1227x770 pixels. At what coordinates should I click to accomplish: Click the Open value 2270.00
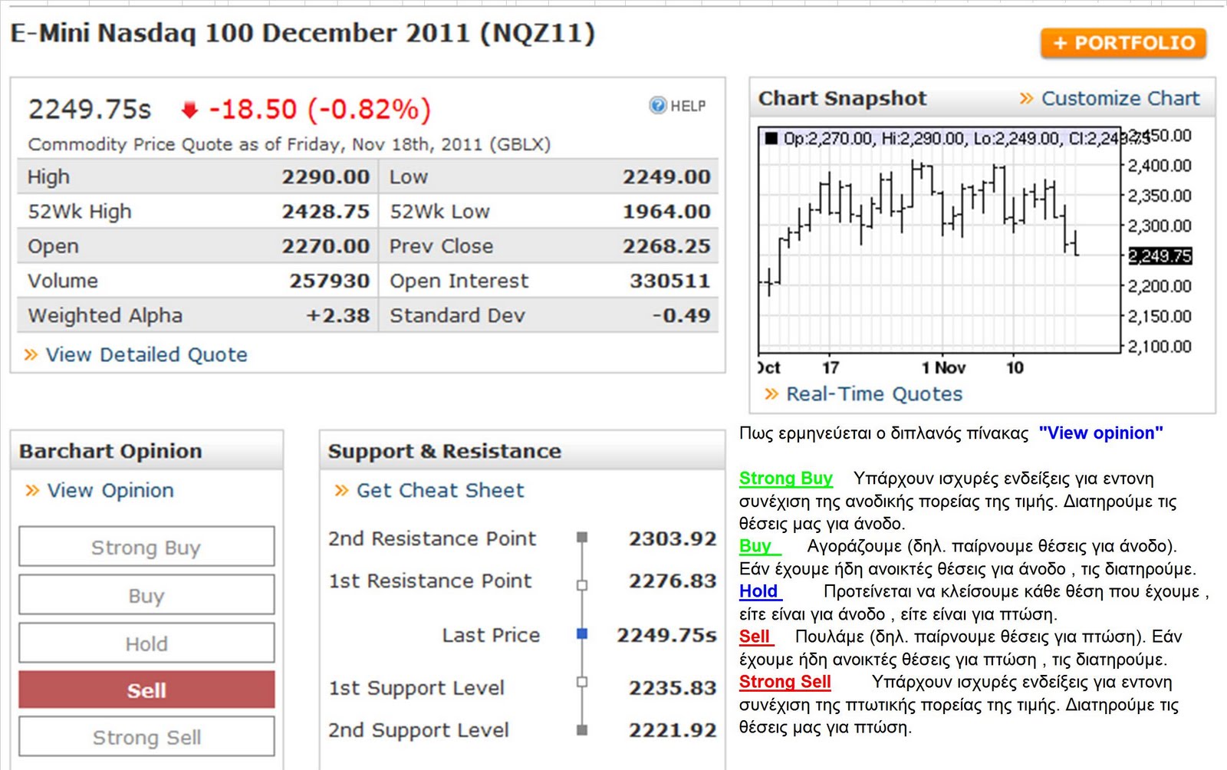point(326,246)
